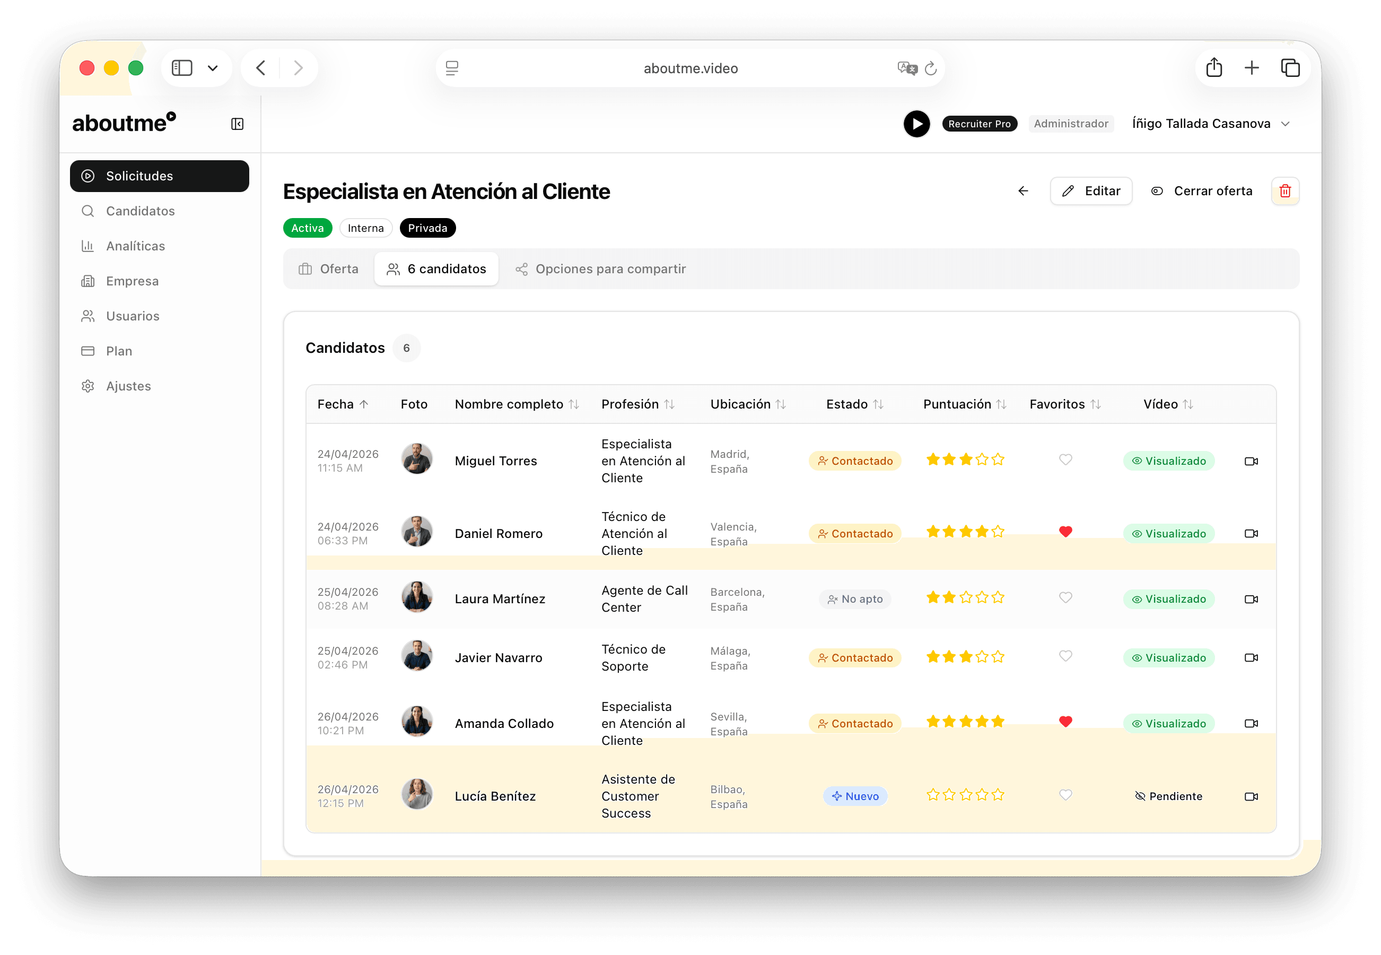Toggle the Safari sidebar icon

coord(182,68)
